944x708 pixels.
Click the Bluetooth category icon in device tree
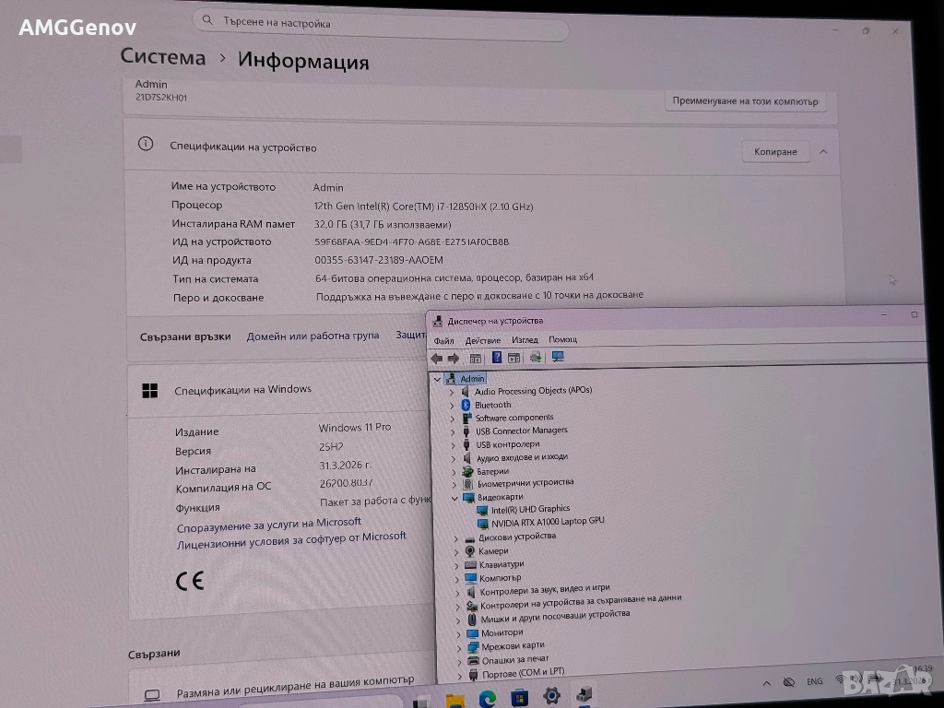[466, 406]
